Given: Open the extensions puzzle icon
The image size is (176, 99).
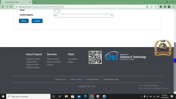Looking at the screenshot, I should (161, 7).
